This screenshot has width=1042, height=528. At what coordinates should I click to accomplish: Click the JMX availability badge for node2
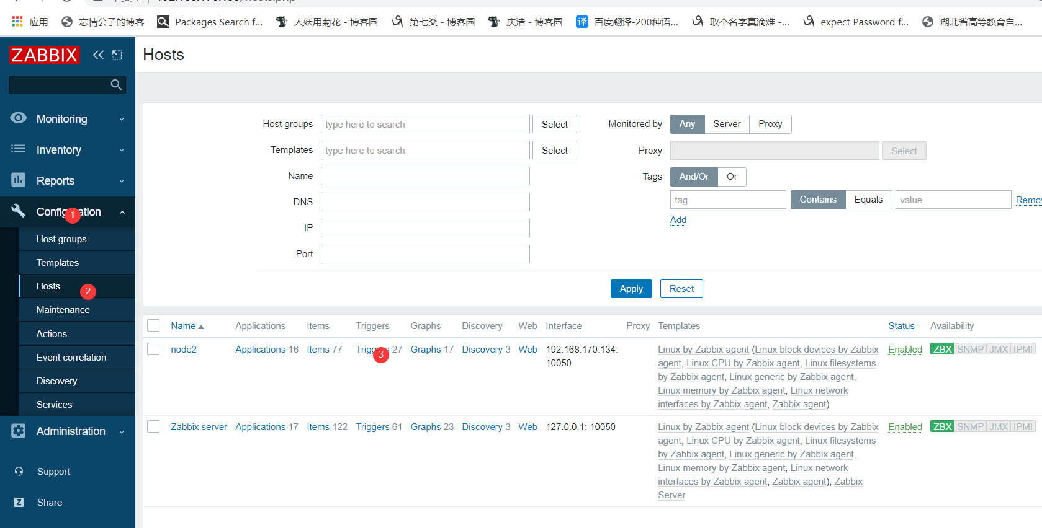(x=999, y=350)
